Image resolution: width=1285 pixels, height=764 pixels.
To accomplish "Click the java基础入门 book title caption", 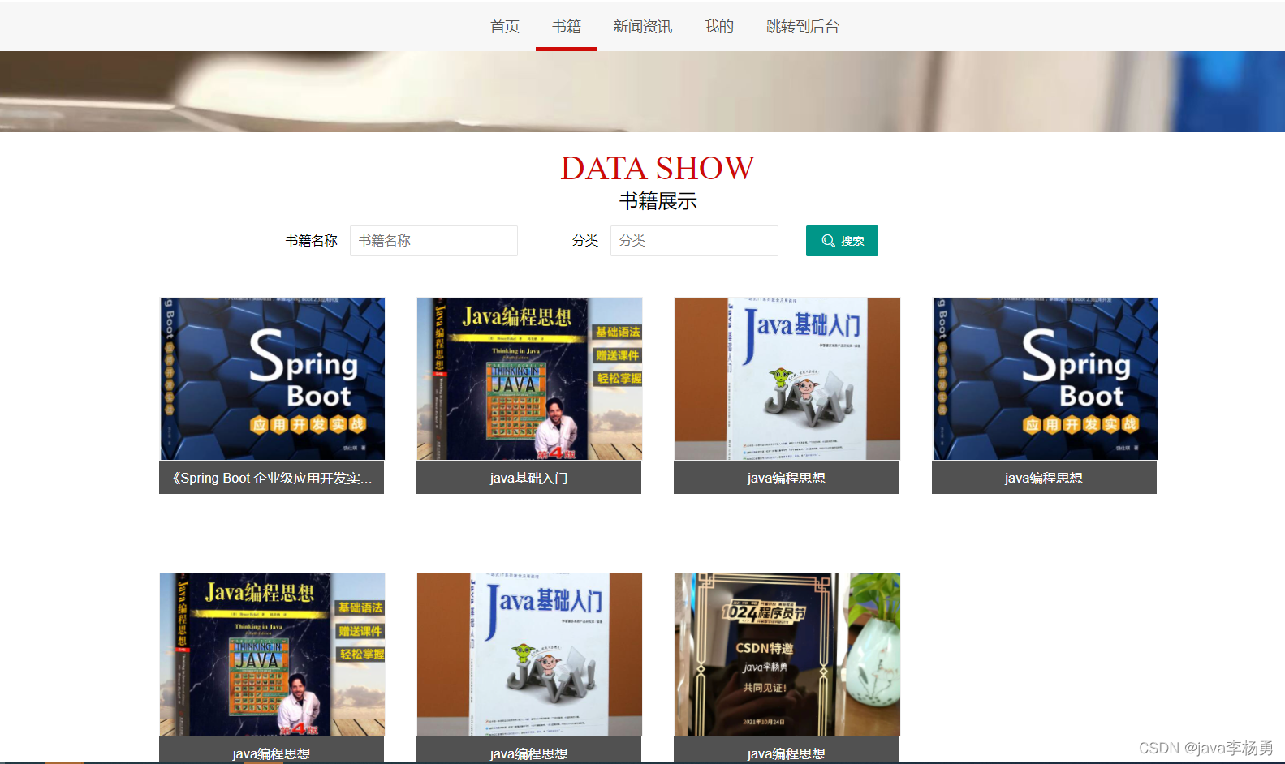I will pos(529,478).
